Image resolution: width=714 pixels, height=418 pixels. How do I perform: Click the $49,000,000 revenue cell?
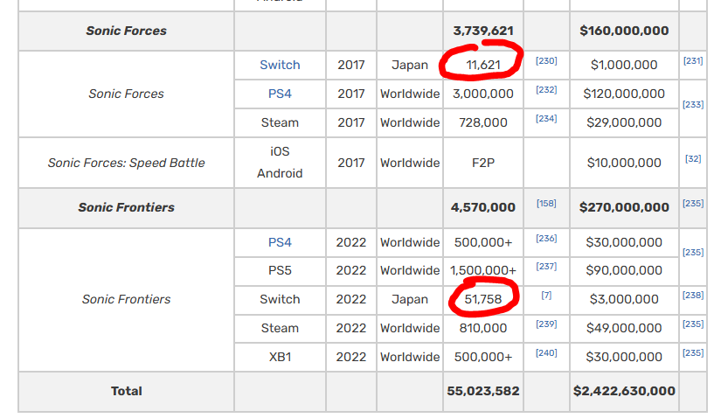click(624, 328)
